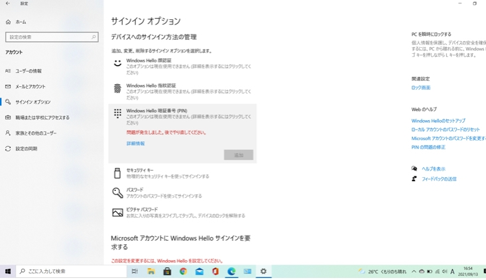Open PIN の問題の修正 link

click(x=428, y=147)
